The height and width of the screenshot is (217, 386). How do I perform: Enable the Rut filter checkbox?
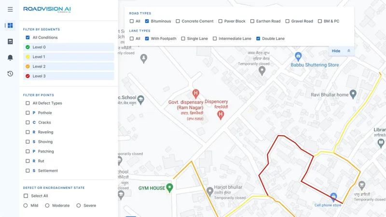[28, 161]
